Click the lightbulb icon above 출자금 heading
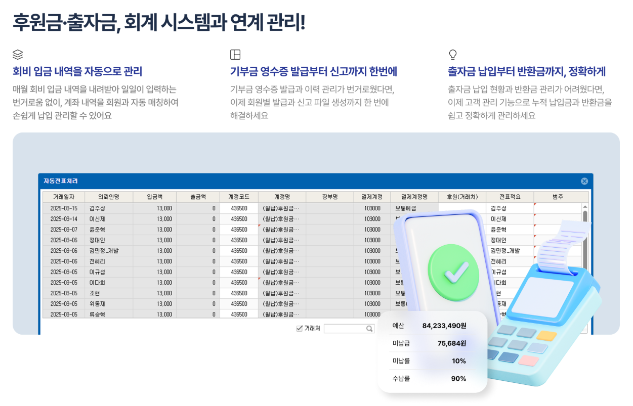Viewport: 633px width, 406px height. 453,54
